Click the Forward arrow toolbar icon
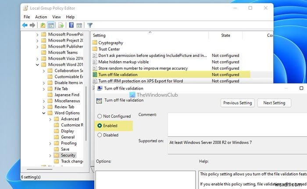Image resolution: width=307 pixels, height=189 pixels. tap(32, 25)
